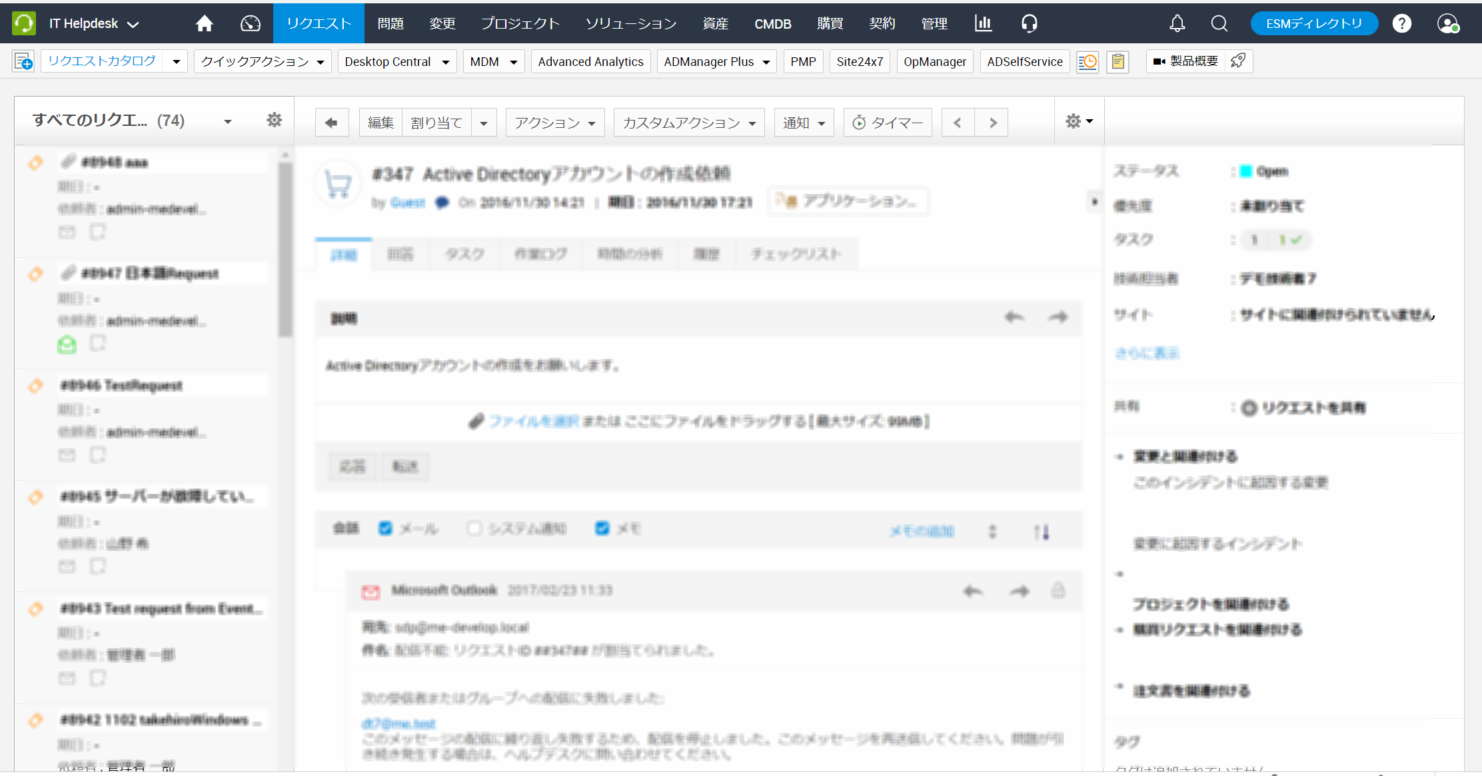Uncheck the メモ checkbox
The image size is (1482, 776).
(x=602, y=528)
